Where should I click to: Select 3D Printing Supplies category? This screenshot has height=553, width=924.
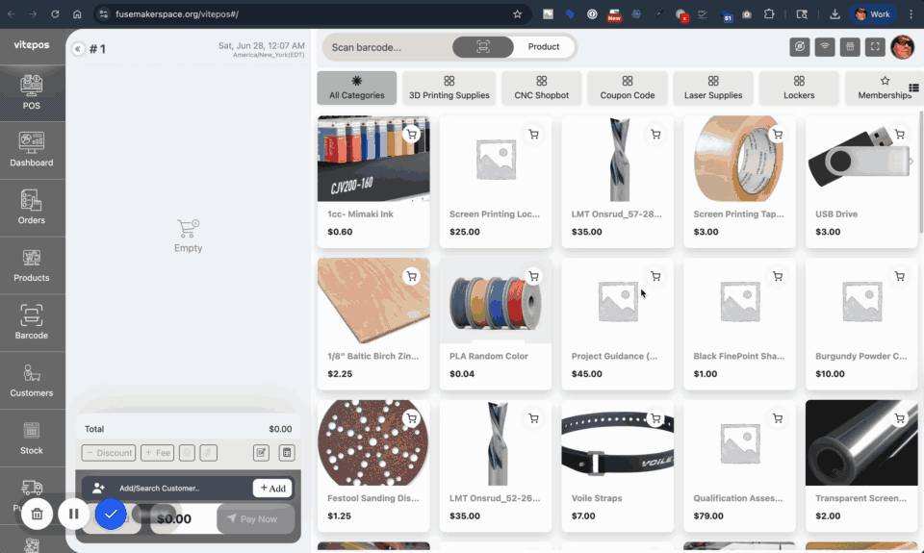(449, 88)
